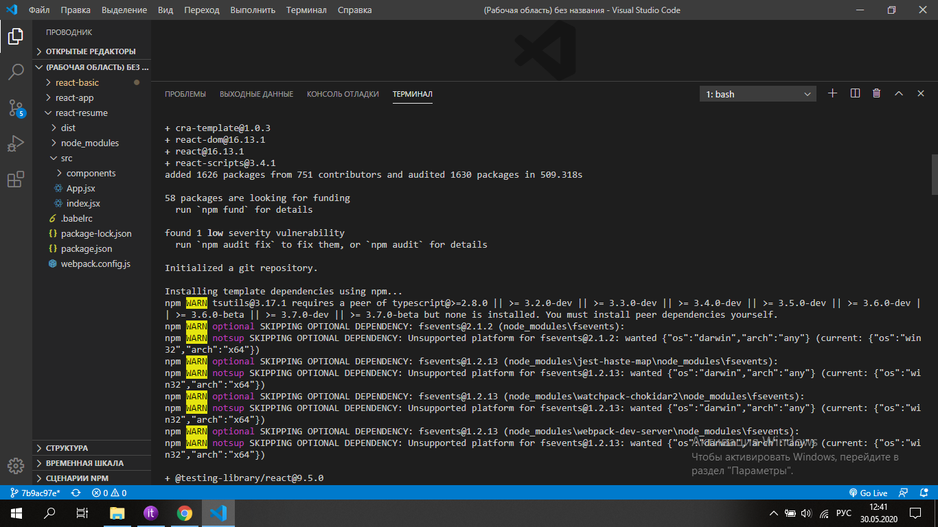Show hidden tray icons chevron
This screenshot has height=527, width=938.
(774, 513)
